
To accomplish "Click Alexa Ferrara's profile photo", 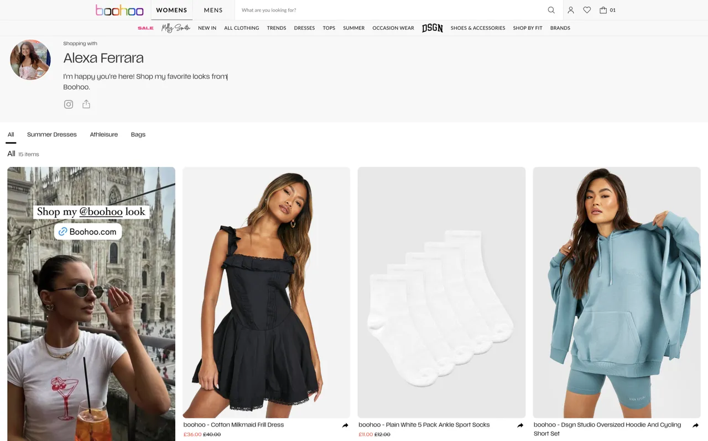I will (30, 60).
